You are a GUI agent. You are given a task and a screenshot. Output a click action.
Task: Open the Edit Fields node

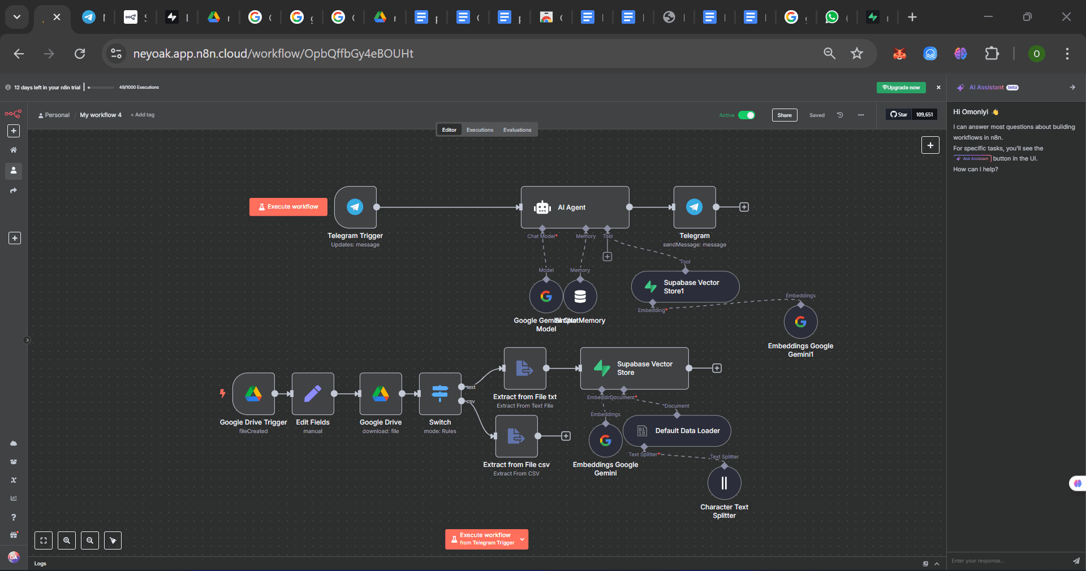313,393
